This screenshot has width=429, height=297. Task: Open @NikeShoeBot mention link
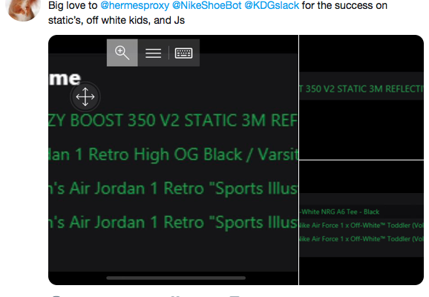(x=207, y=5)
